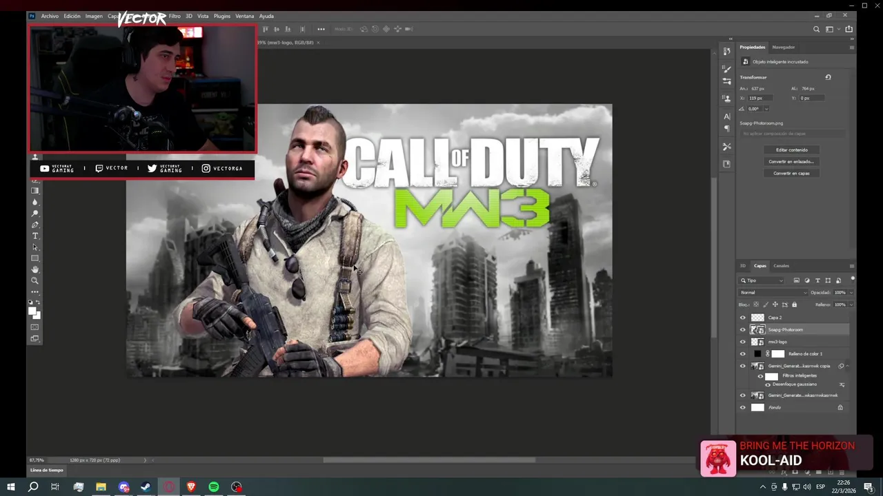Change screen mode icon at toolbar bottom

pyautogui.click(x=35, y=338)
